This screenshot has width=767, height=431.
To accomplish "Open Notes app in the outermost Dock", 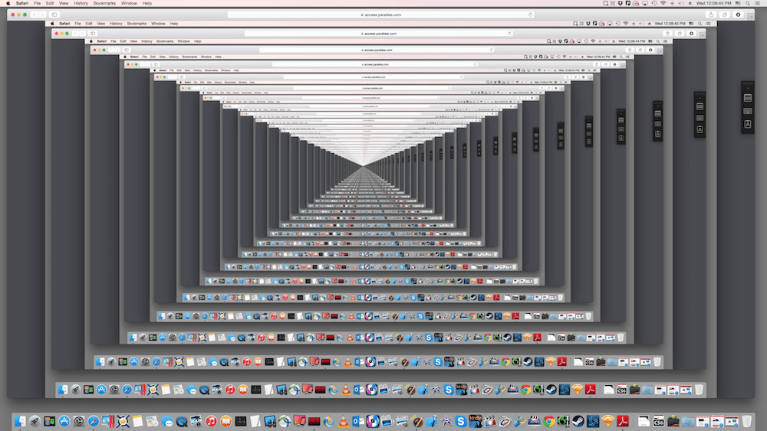I will (137, 421).
